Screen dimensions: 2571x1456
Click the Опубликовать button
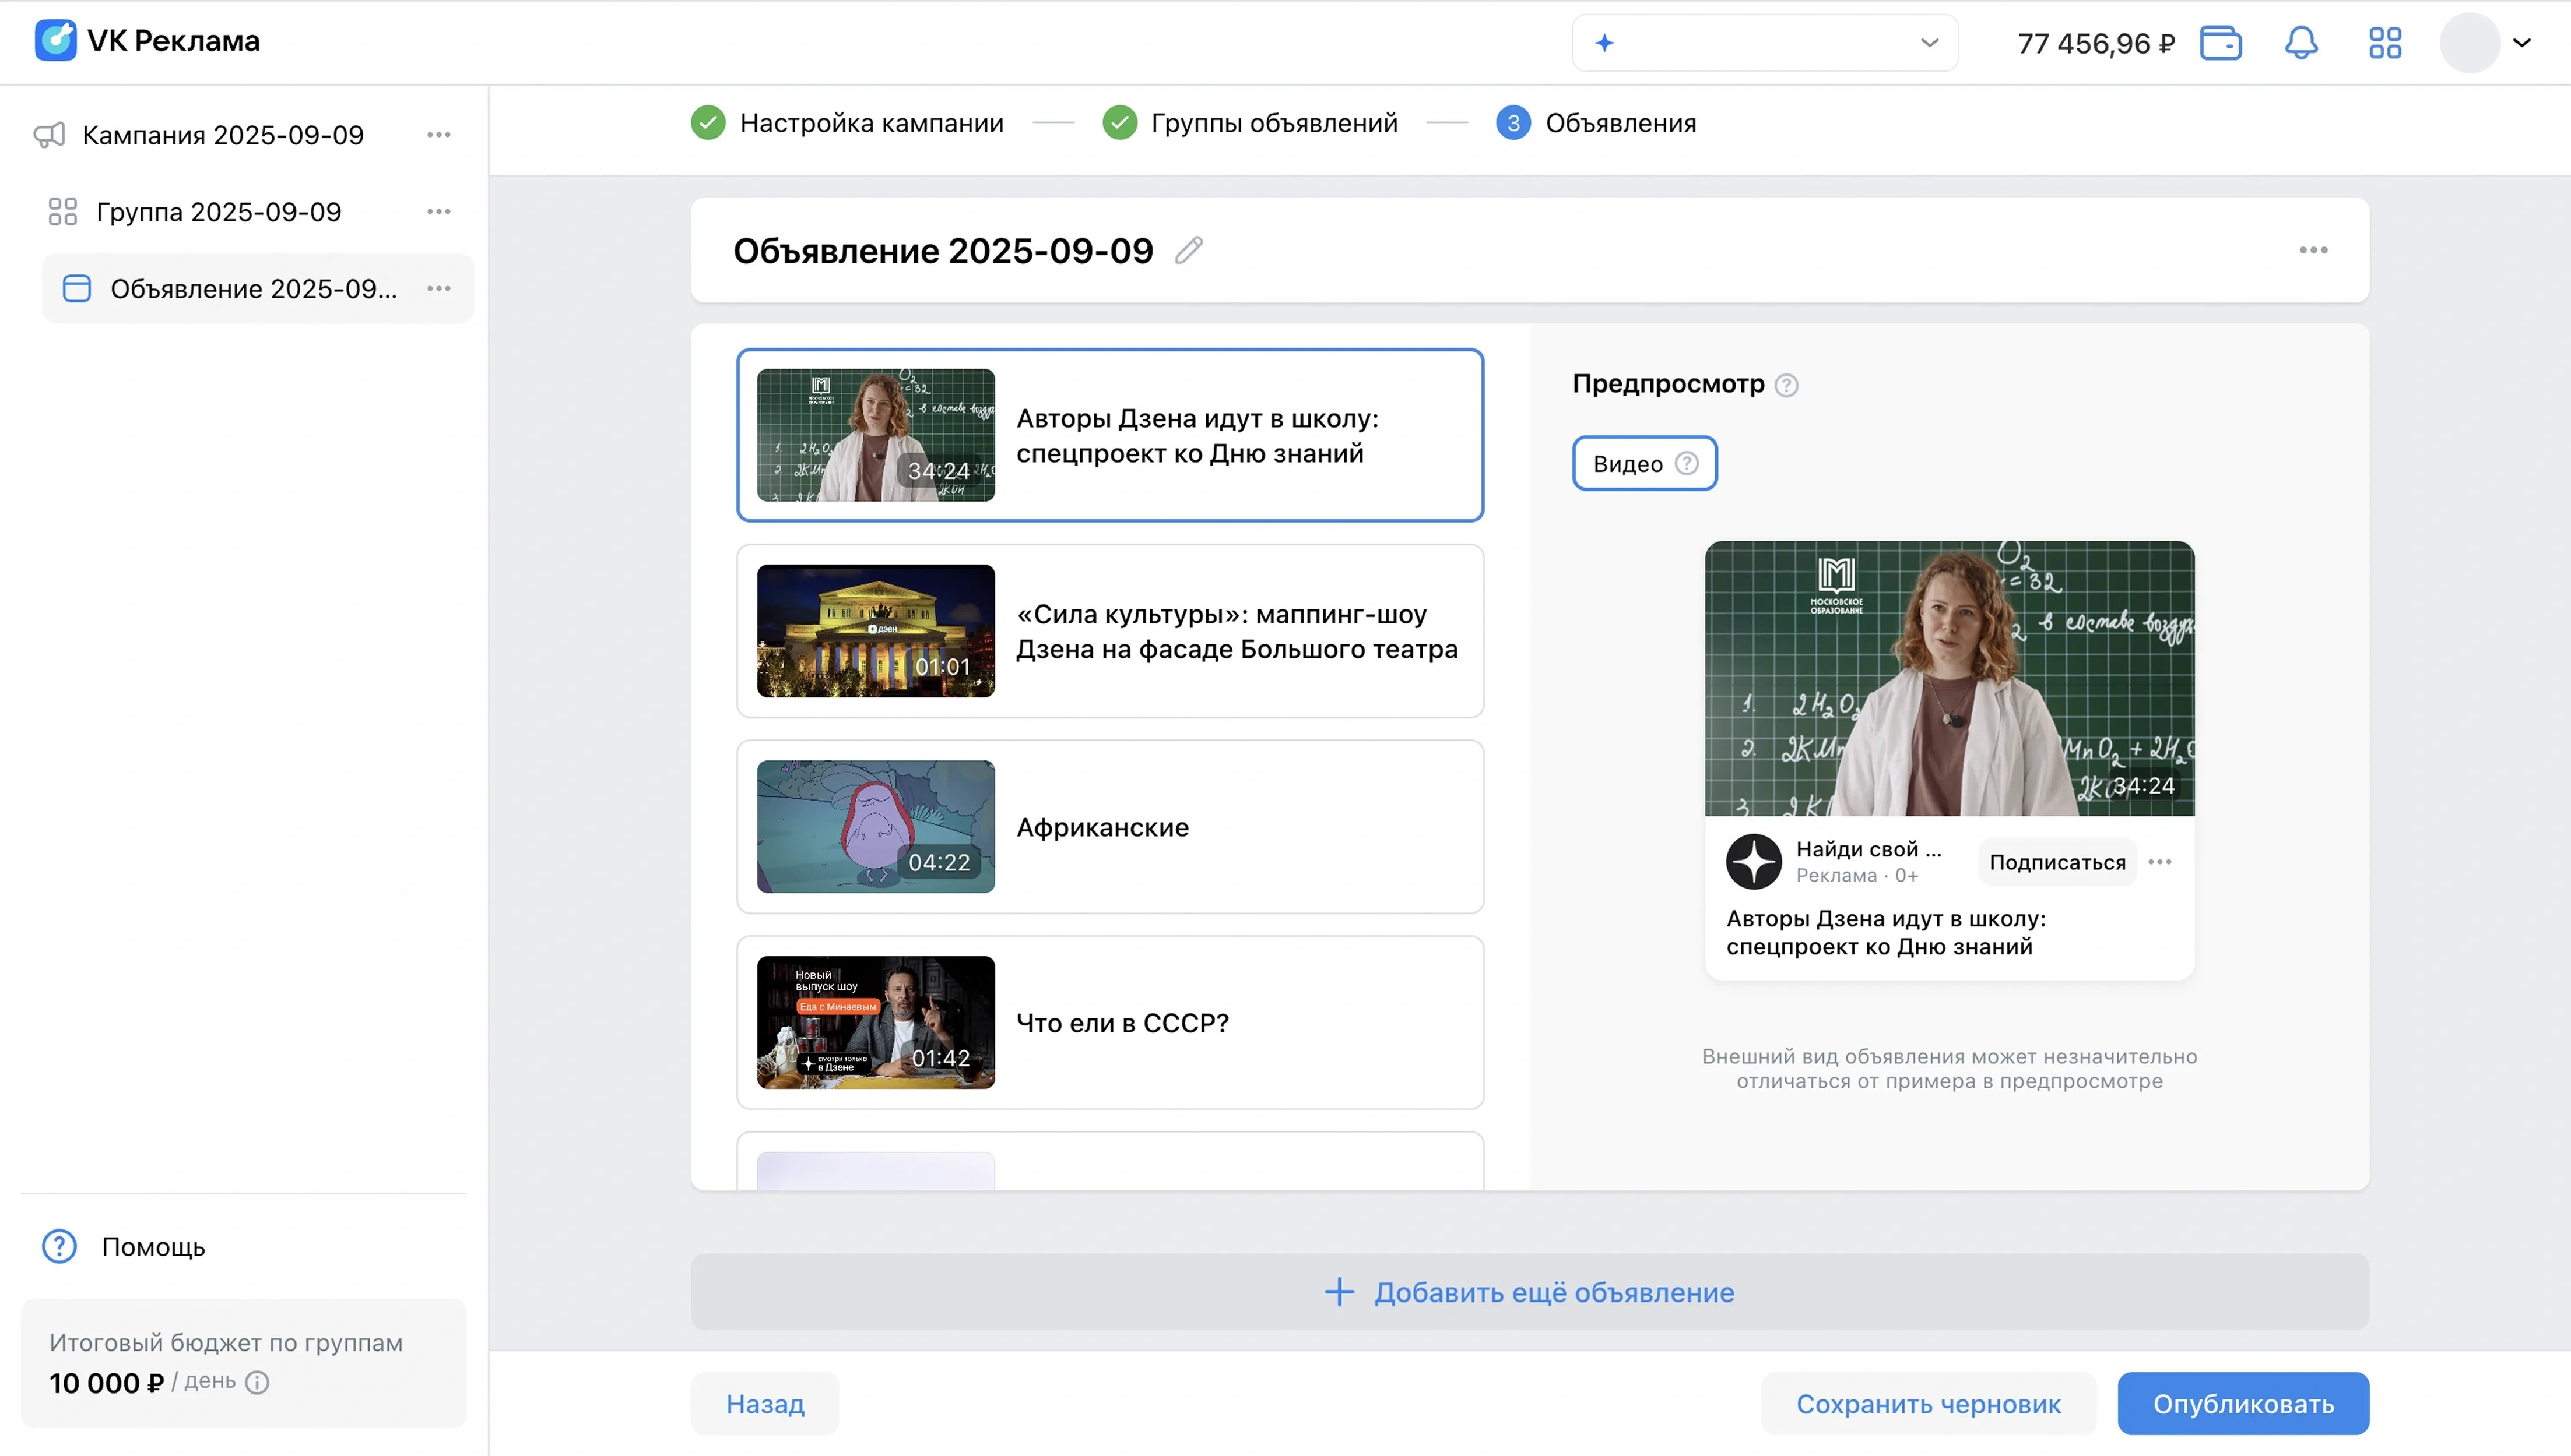point(2242,1403)
